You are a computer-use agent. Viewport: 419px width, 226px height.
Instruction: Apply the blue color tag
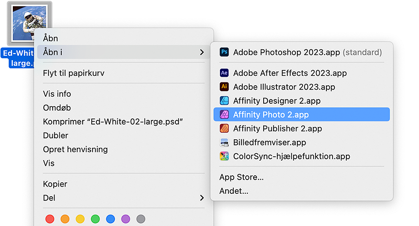pyautogui.click(x=110, y=219)
